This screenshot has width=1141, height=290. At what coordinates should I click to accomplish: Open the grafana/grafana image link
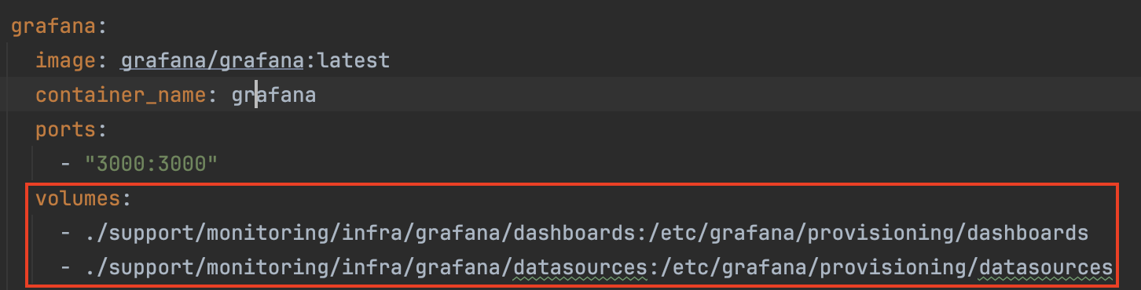(212, 60)
